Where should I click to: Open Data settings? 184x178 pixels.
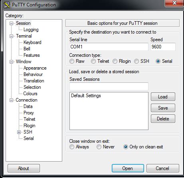tap(28, 106)
